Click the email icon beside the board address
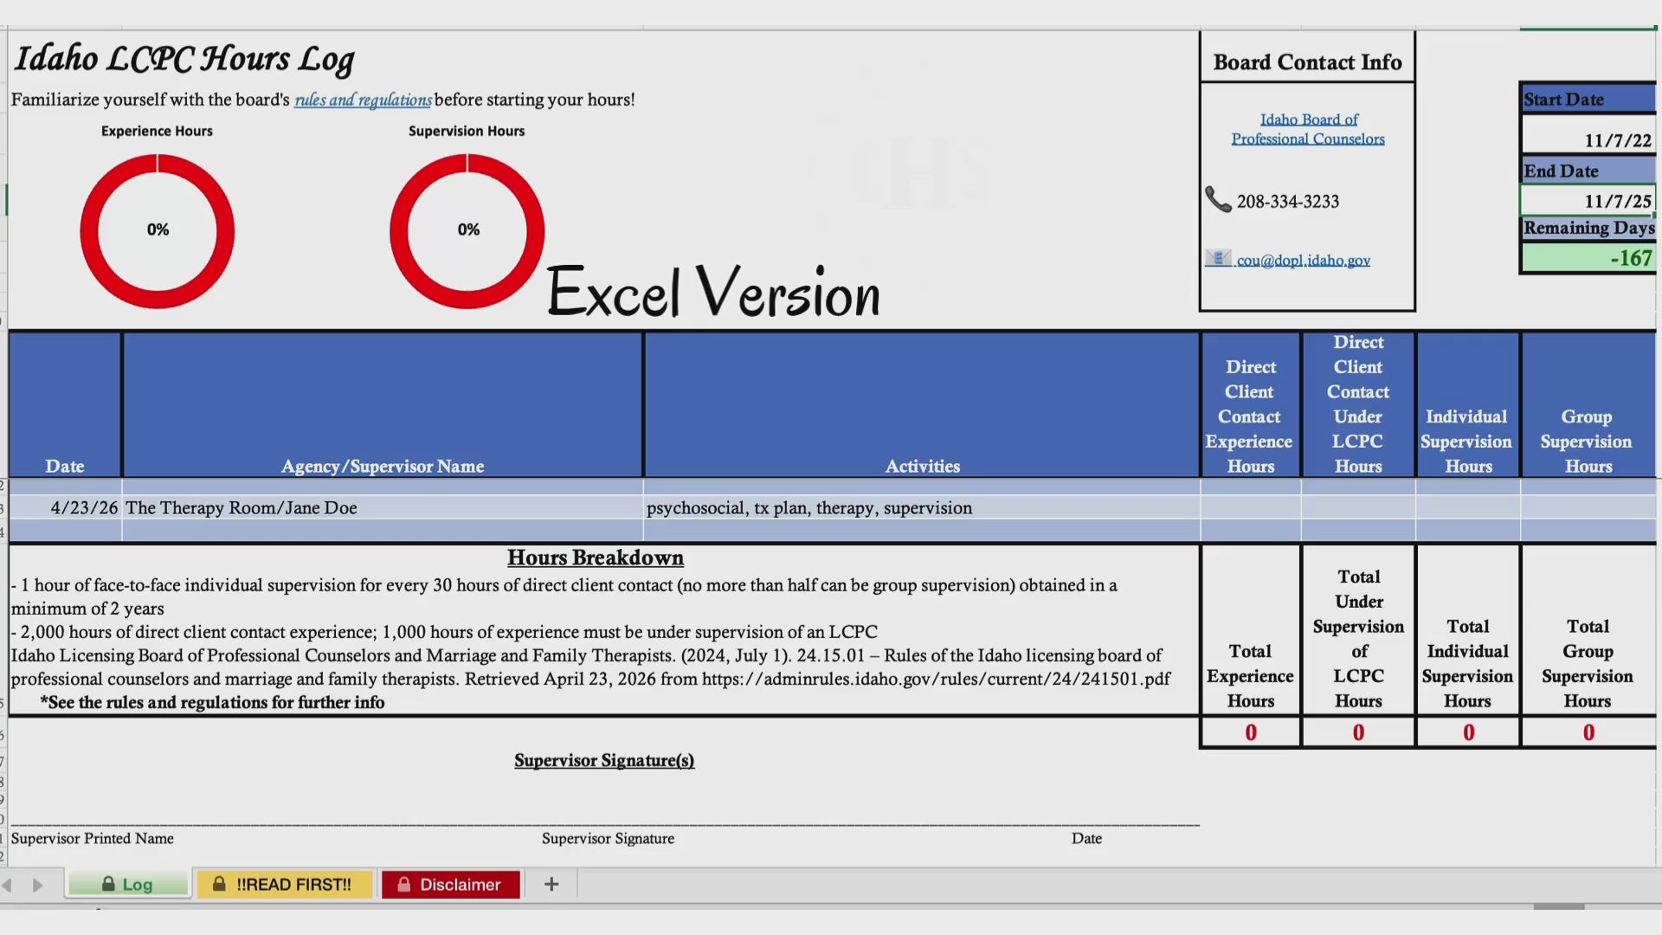Screen dimensions: 1662x935 (x=1218, y=258)
